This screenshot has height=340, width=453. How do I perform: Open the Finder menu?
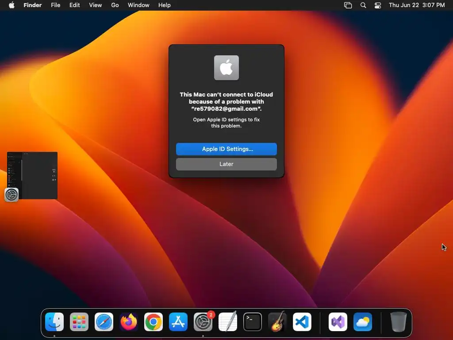(x=33, y=5)
